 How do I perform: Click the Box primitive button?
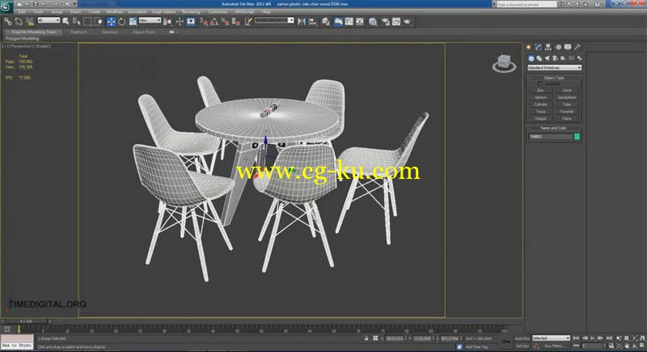tap(540, 91)
